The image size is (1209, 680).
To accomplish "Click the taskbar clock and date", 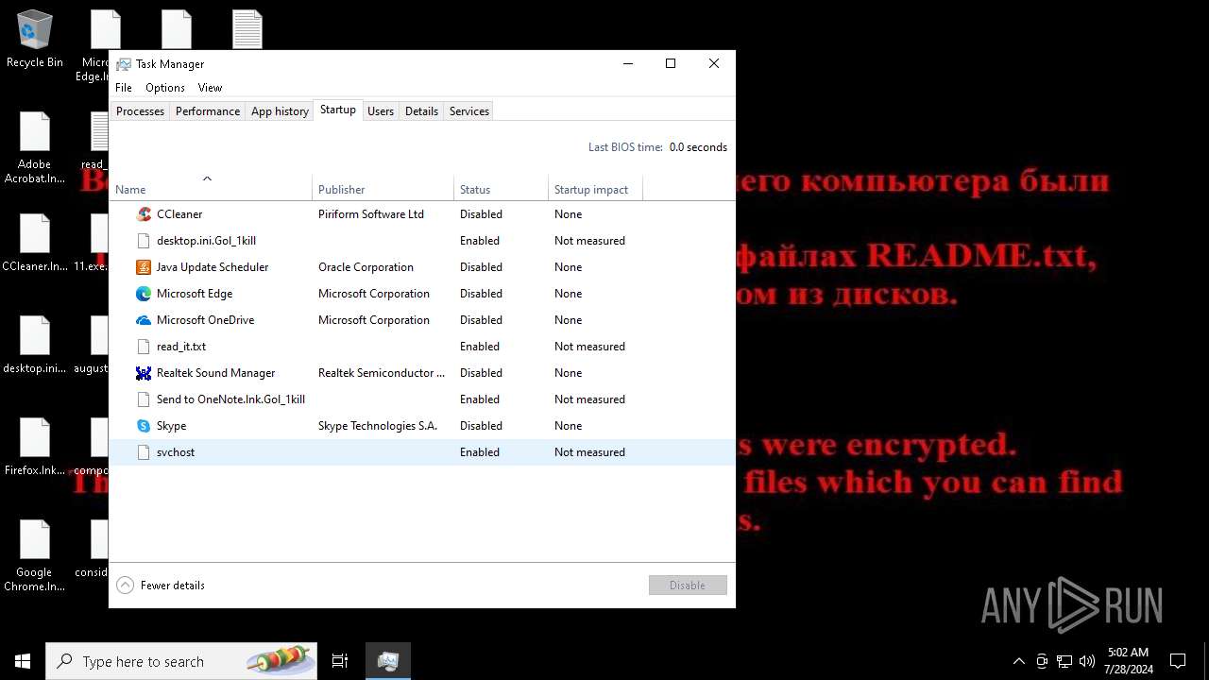I will [1128, 661].
